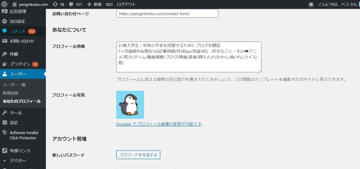Open the updates icon showing 18
Viewport: 360px width, 169px height.
coord(55,4)
